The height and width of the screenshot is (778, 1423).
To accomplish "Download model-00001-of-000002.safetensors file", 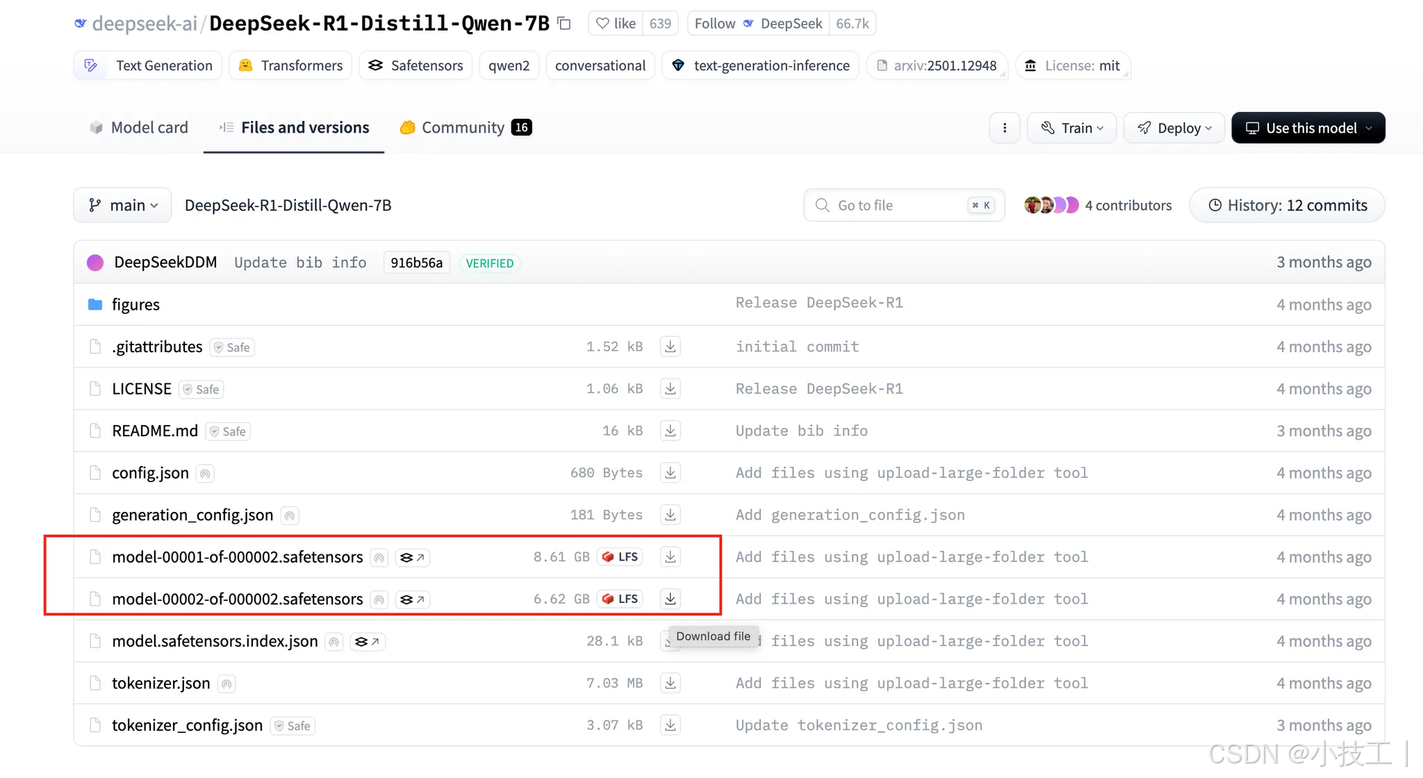I will click(670, 556).
